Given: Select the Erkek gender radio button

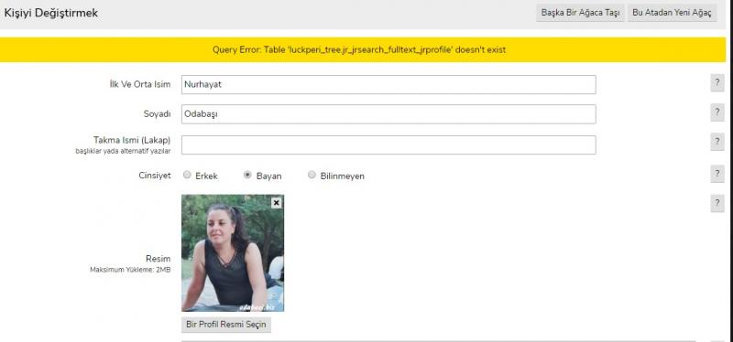Looking at the screenshot, I should pyautogui.click(x=187, y=175).
